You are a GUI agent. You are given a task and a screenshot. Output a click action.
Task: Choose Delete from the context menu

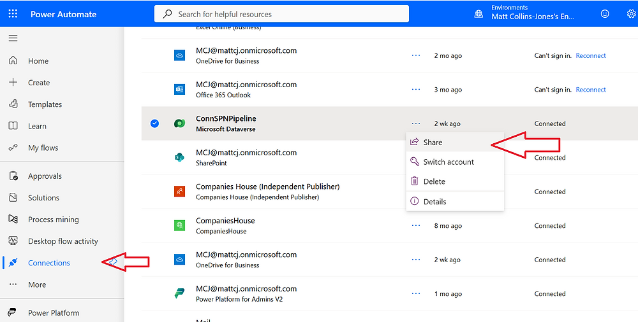tap(455, 181)
